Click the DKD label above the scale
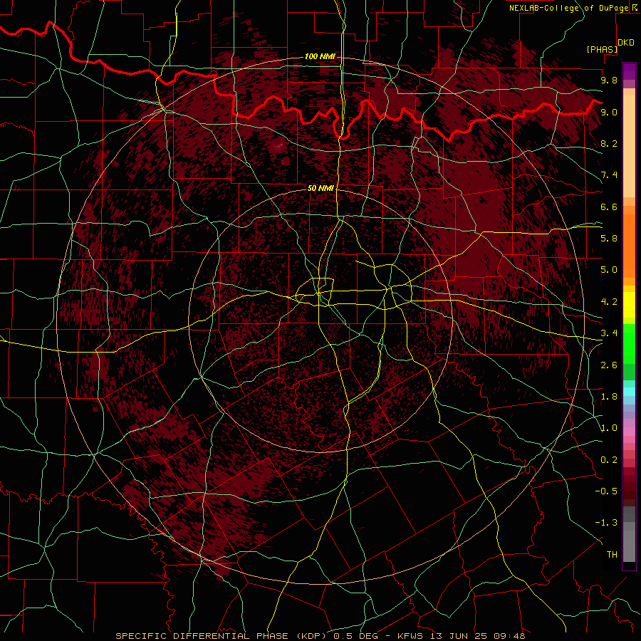Screen dimensions: 641x641 pyautogui.click(x=626, y=43)
